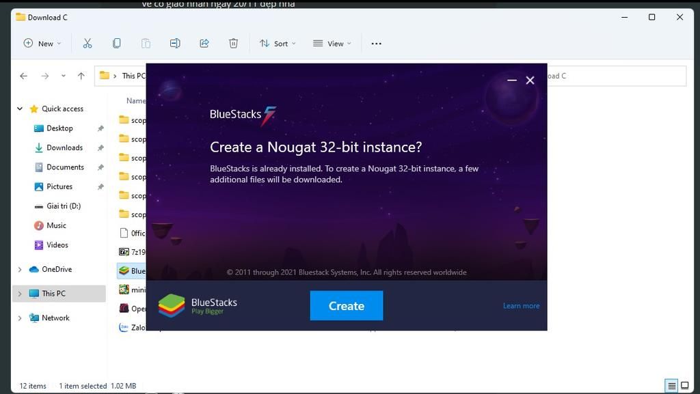Unpin Downloads using its pin icon
The height and width of the screenshot is (394, 700).
[100, 147]
